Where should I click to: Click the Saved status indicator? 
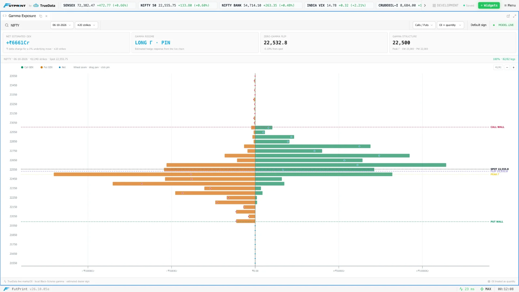469,5
